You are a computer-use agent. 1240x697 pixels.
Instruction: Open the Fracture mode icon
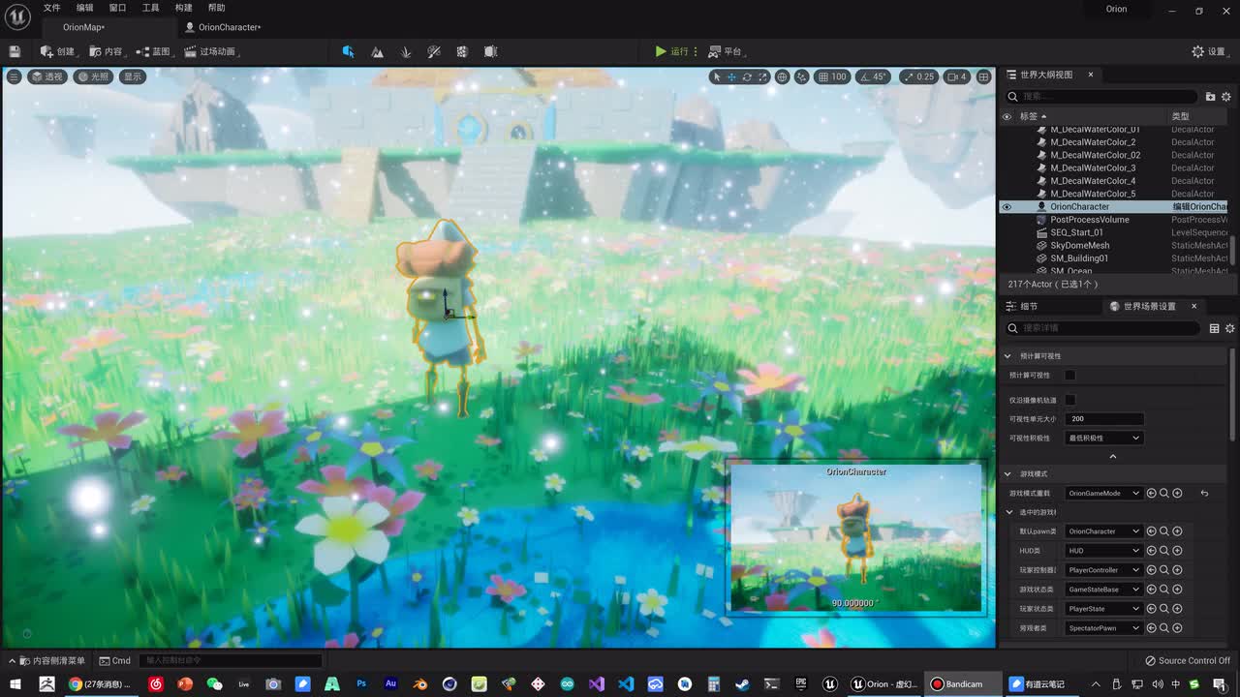click(x=462, y=51)
